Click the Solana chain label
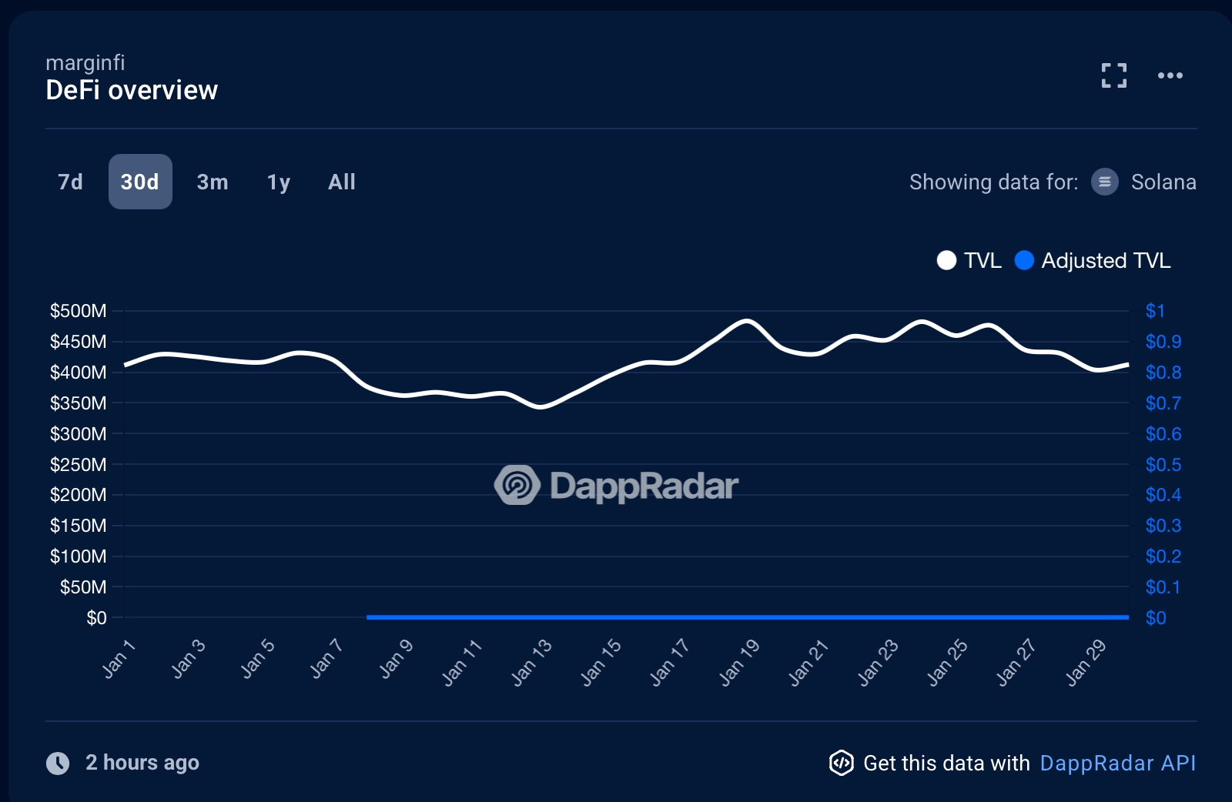 point(1163,182)
